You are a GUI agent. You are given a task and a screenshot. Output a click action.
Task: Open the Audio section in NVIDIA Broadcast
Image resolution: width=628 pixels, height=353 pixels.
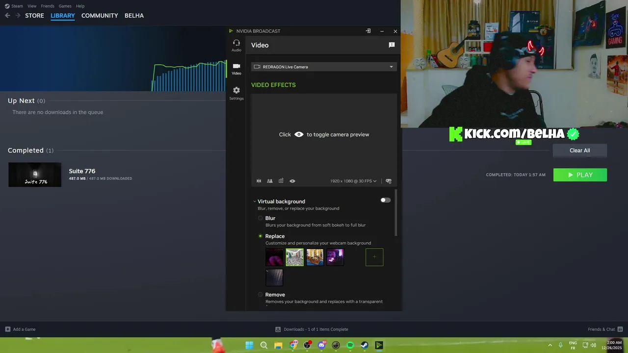[x=236, y=45]
